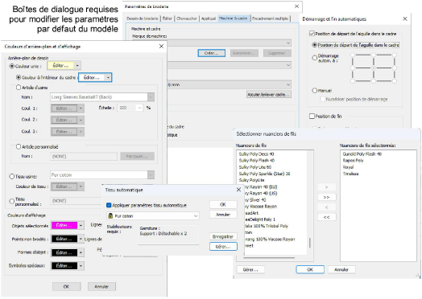This screenshot has width=422, height=299.
Task: Choose the Article d'usine radio button
Action: click(x=19, y=88)
